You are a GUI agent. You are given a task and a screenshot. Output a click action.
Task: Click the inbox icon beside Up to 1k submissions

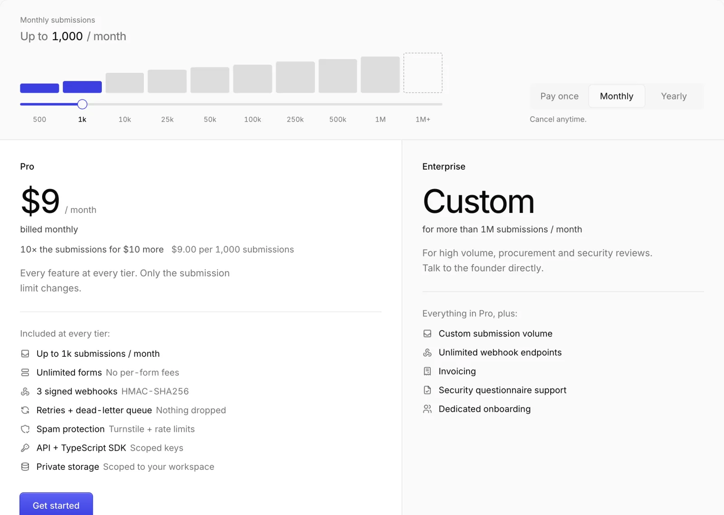[25, 354]
